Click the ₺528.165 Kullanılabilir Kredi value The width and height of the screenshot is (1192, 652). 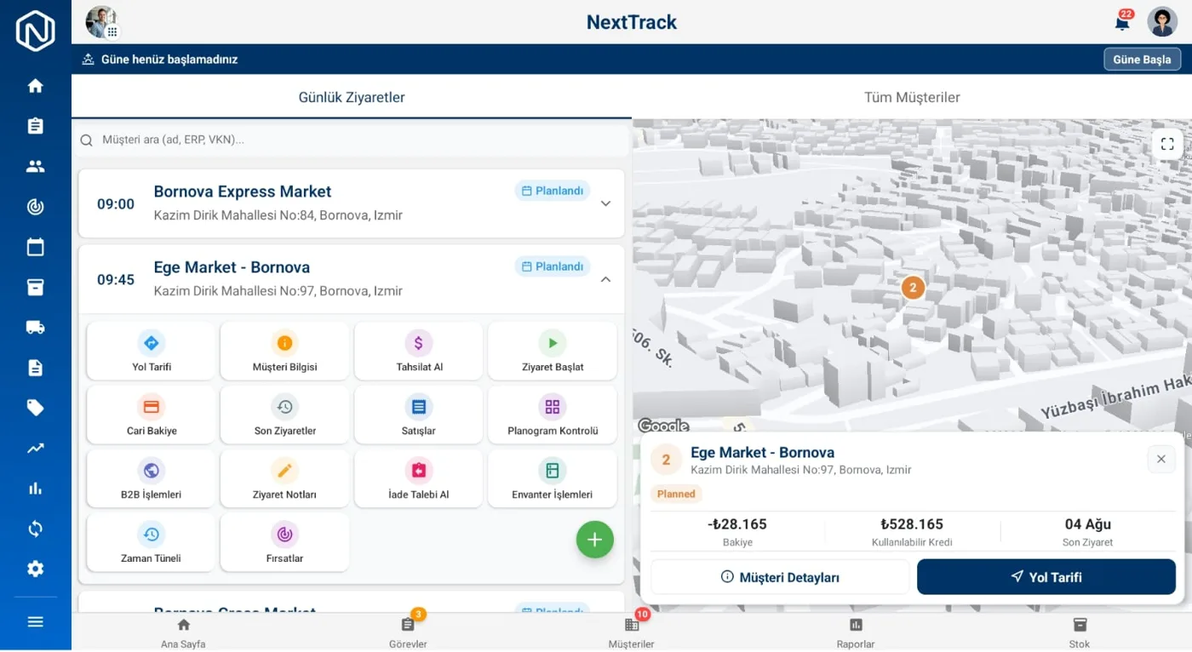912,524
